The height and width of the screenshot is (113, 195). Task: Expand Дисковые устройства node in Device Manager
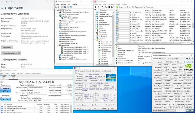[58, 20]
